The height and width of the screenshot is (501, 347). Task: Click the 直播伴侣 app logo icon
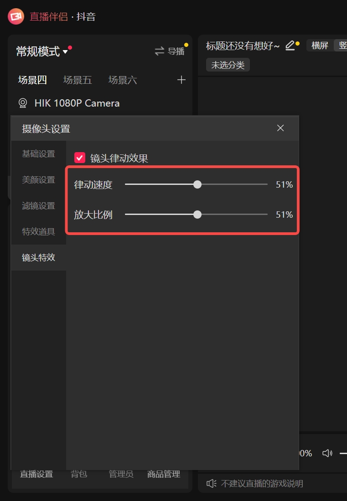[16, 17]
